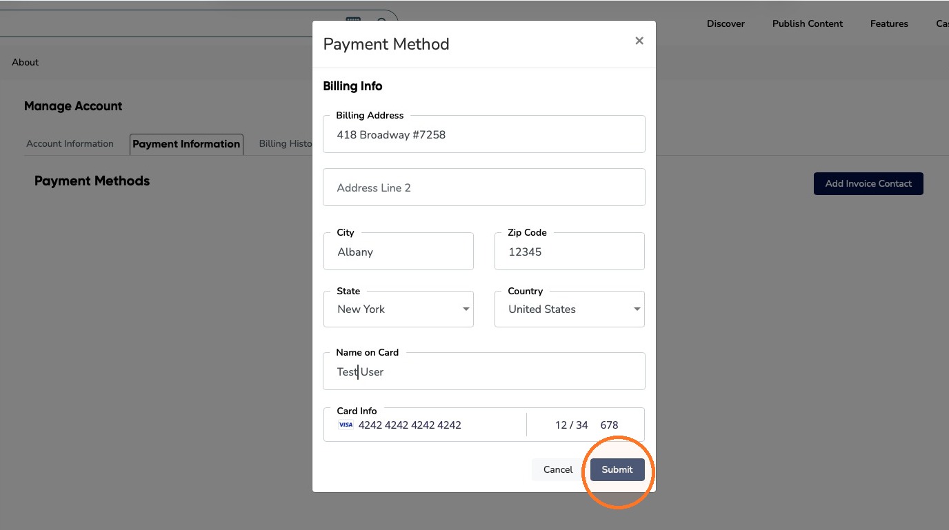Select the card expiry date 12 / 34

click(571, 425)
